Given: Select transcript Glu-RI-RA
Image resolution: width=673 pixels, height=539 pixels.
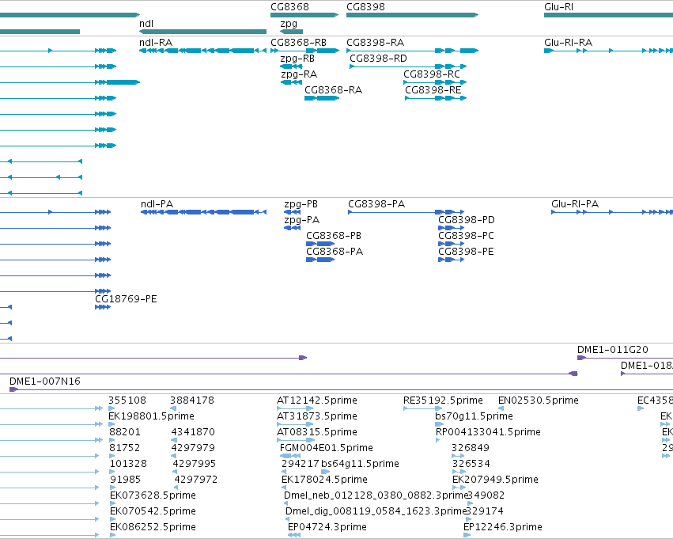Looking at the screenshot, I should (609, 51).
